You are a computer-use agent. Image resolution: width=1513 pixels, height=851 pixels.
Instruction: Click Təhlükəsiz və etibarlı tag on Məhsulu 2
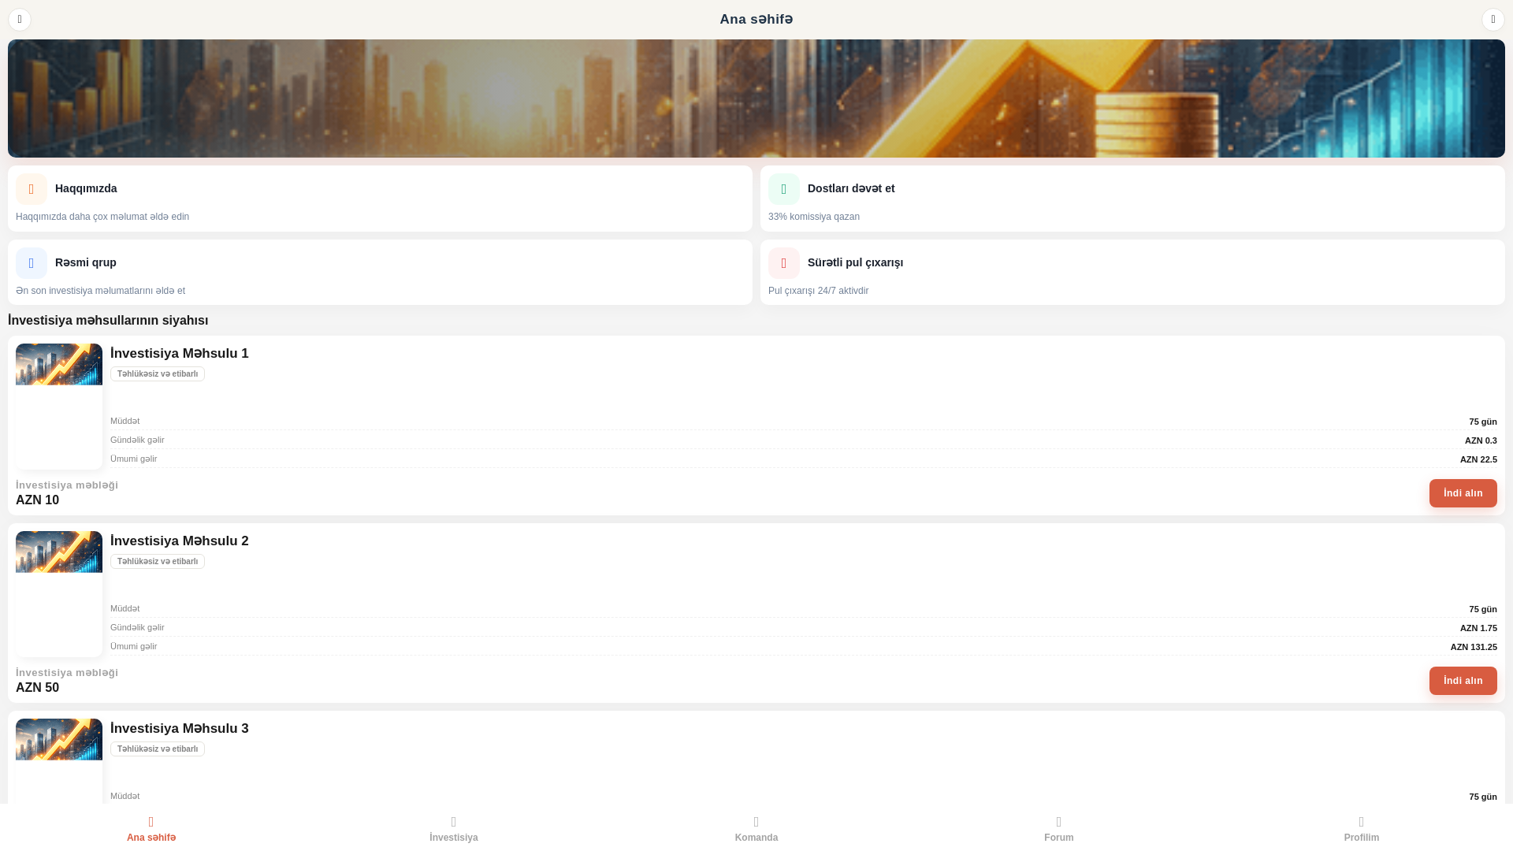(158, 562)
